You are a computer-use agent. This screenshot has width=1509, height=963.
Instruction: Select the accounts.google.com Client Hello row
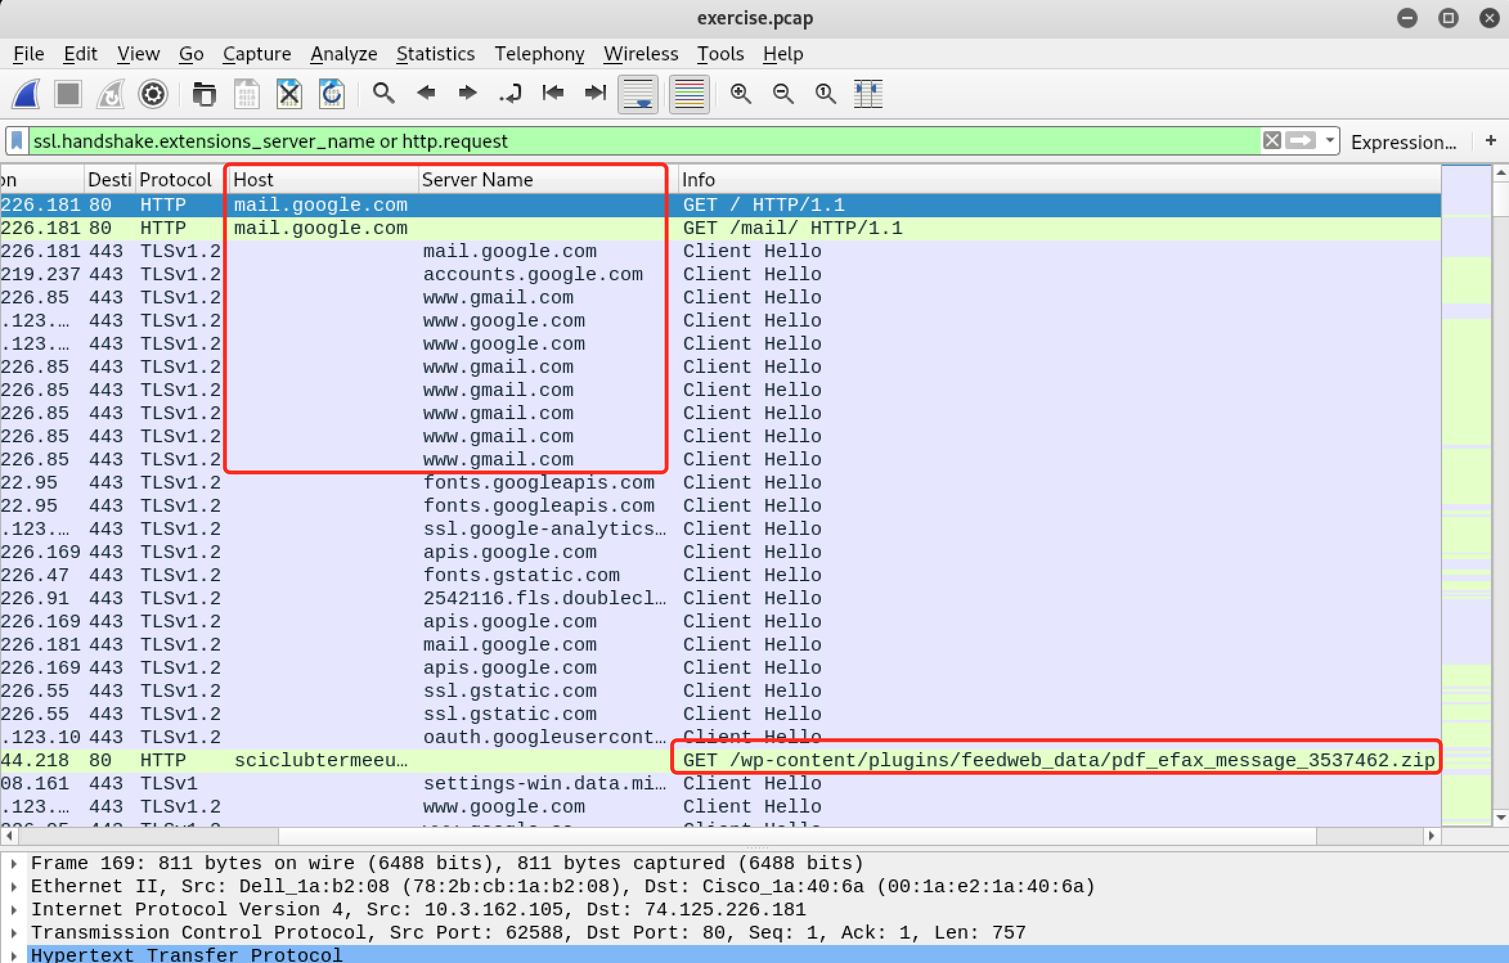(720, 274)
